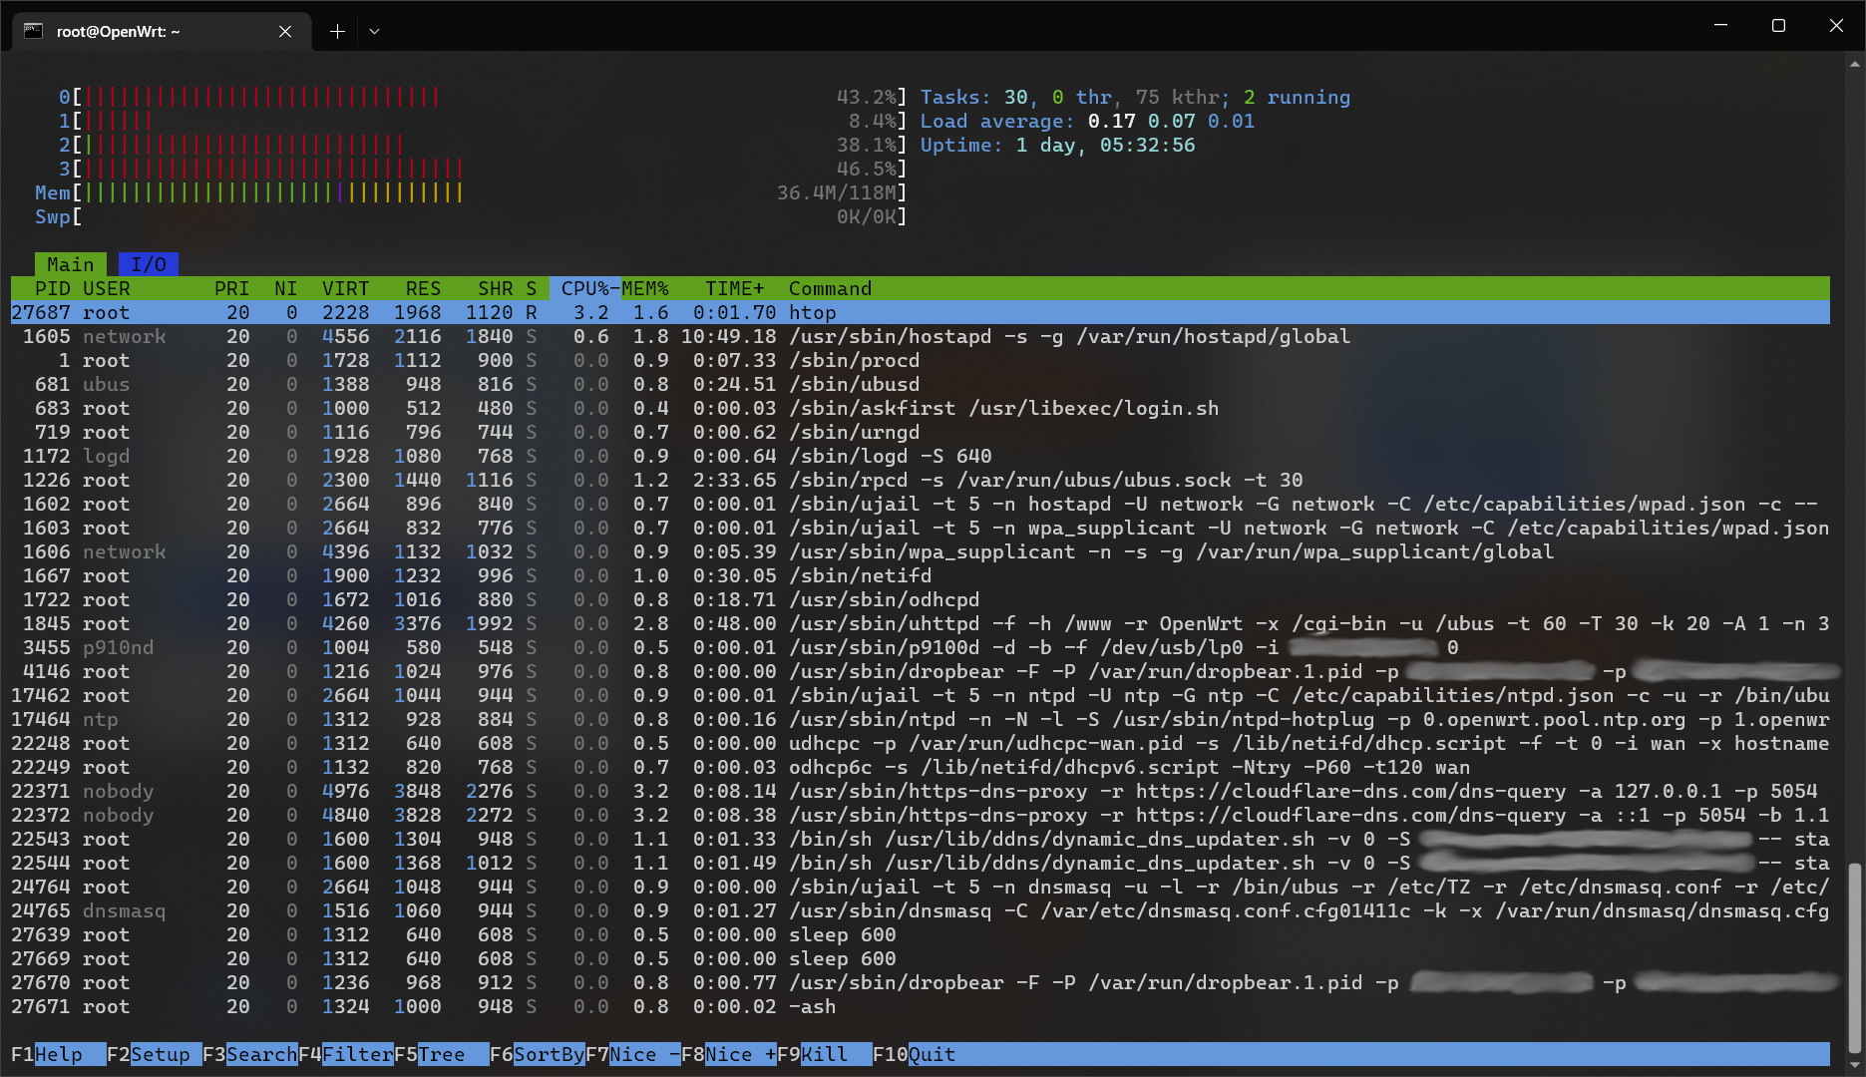Select the /usr/sbin/p9100d process row
This screenshot has height=1077, width=1866.
[x=920, y=647]
